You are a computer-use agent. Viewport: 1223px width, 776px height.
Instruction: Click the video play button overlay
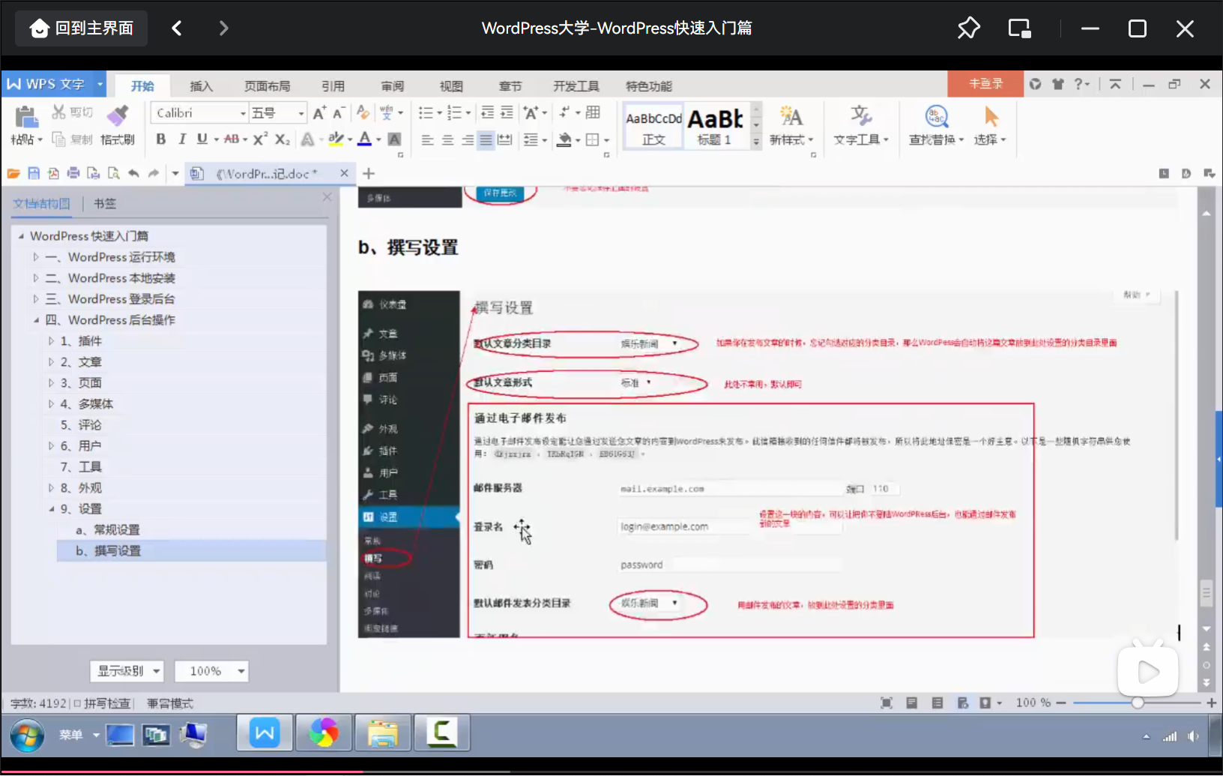(1147, 672)
